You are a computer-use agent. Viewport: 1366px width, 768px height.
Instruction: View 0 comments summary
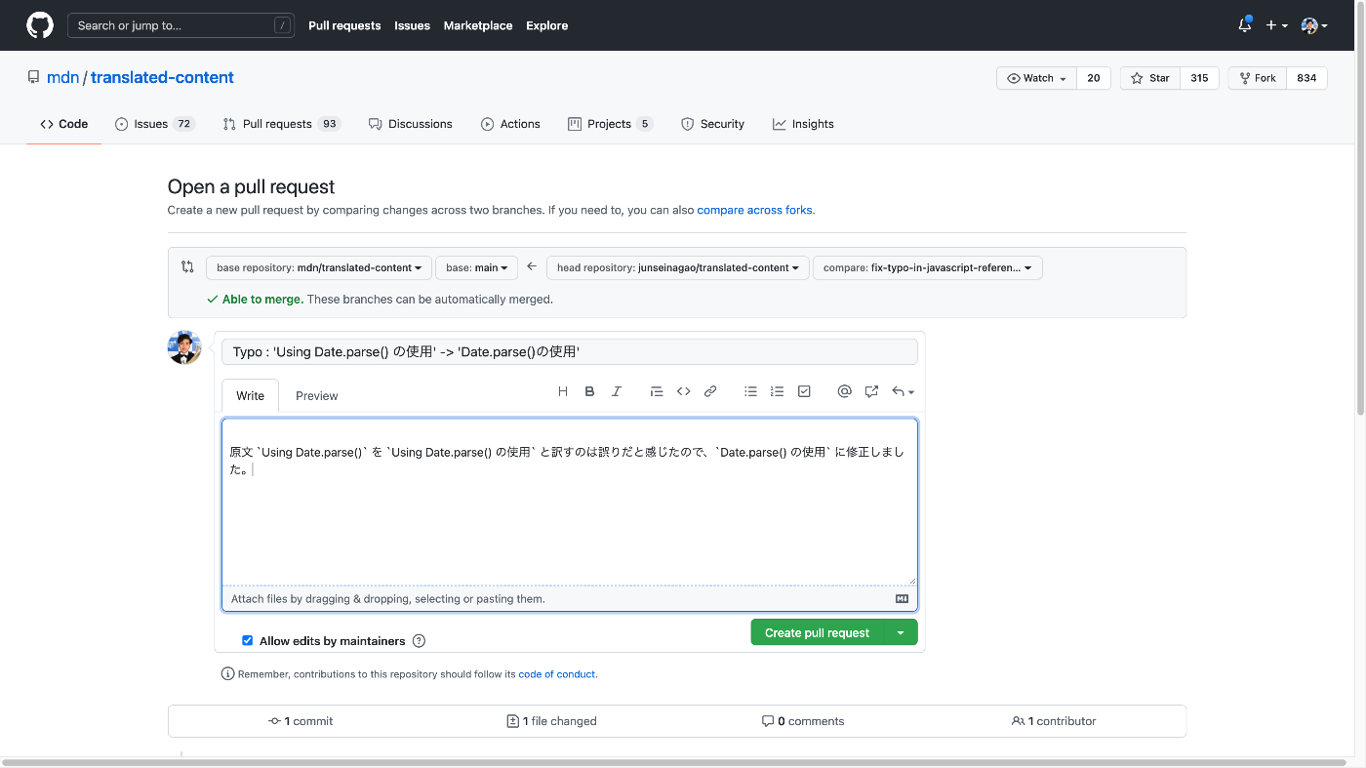[803, 721]
